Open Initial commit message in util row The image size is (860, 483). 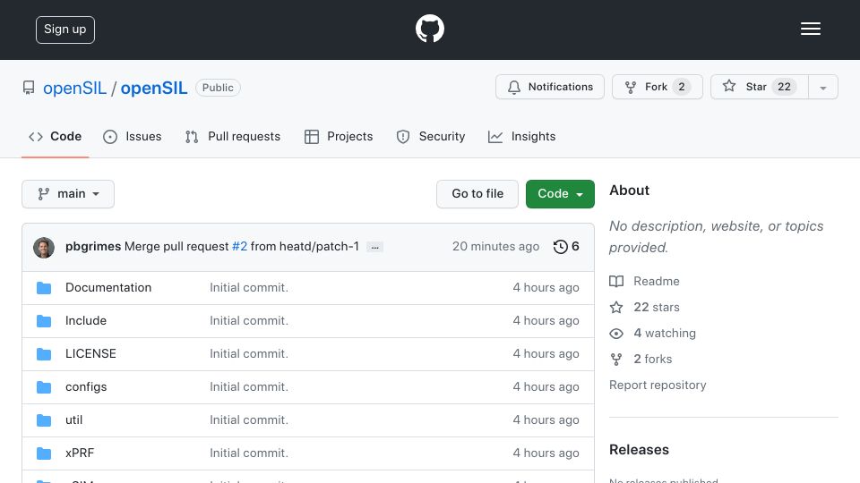pos(249,420)
